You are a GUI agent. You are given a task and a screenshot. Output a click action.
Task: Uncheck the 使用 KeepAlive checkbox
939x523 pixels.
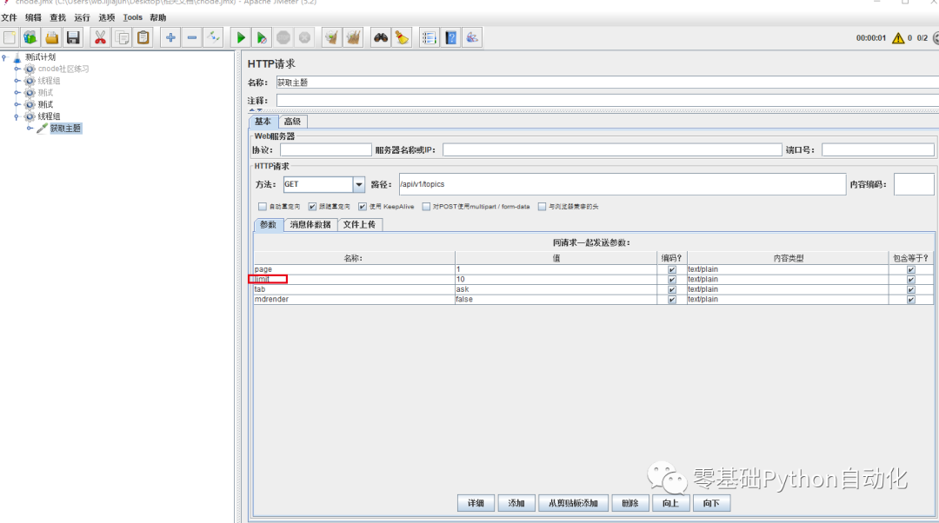point(363,207)
